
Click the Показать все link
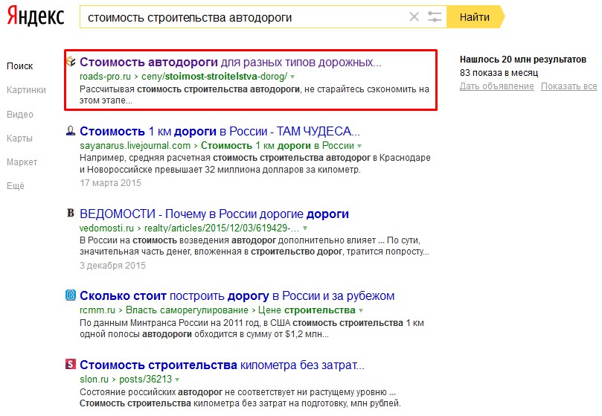pos(569,86)
